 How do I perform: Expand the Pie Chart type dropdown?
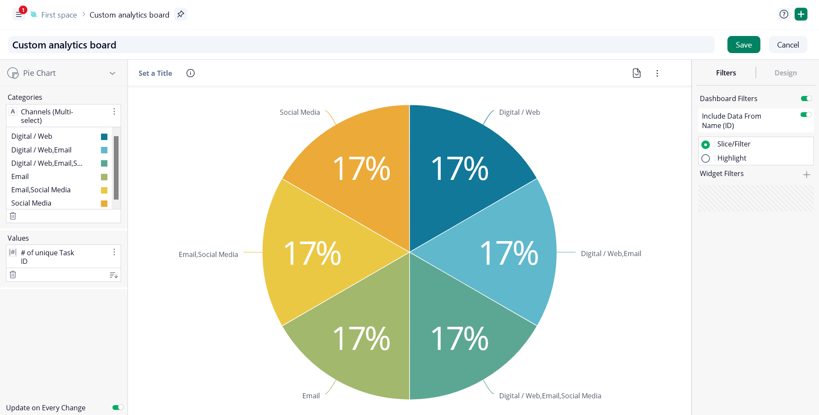coord(112,73)
